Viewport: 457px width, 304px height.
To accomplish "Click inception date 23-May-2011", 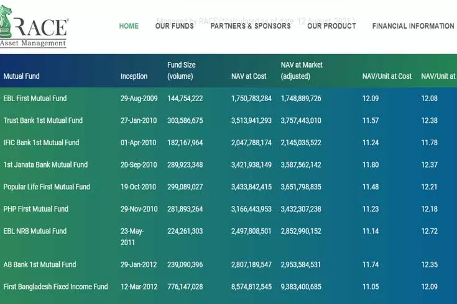I will 132,237.
